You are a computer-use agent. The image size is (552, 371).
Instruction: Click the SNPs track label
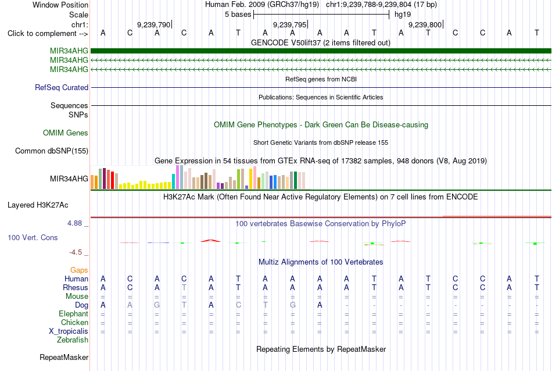78,115
